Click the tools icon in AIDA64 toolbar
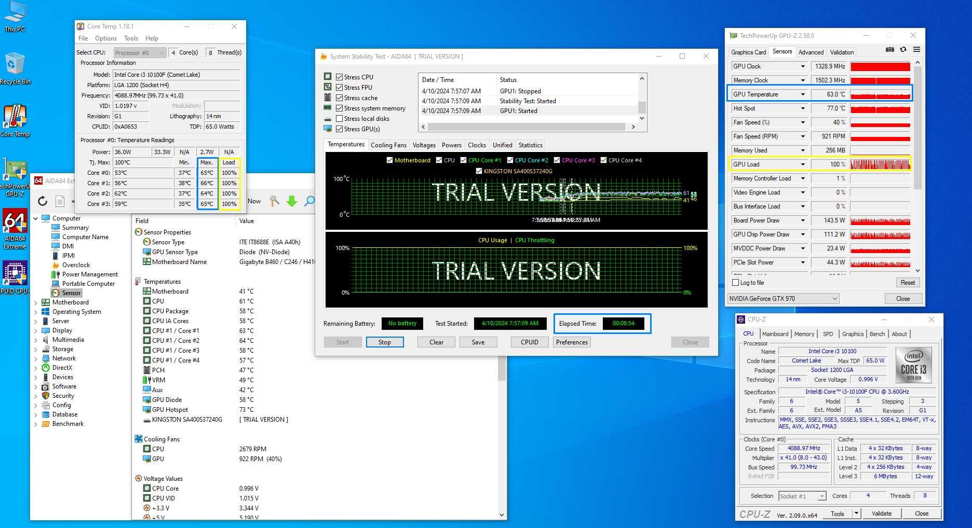This screenshot has width=972, height=528. pos(274,201)
